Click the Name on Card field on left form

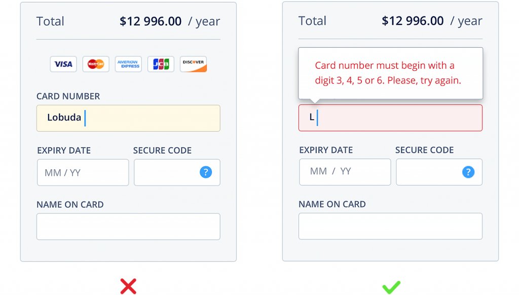click(x=128, y=227)
